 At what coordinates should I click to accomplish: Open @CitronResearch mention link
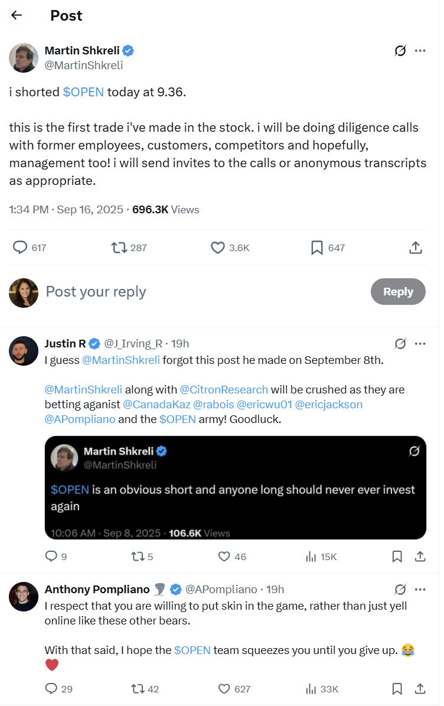point(224,389)
